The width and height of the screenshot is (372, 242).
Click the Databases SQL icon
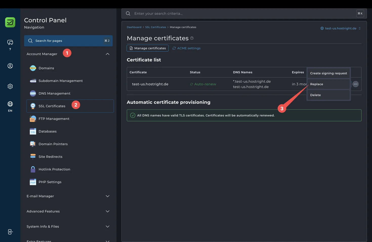(33, 131)
